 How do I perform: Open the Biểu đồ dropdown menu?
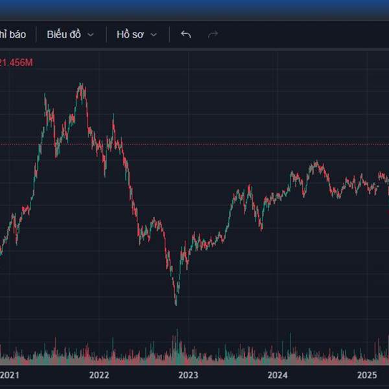pos(70,34)
